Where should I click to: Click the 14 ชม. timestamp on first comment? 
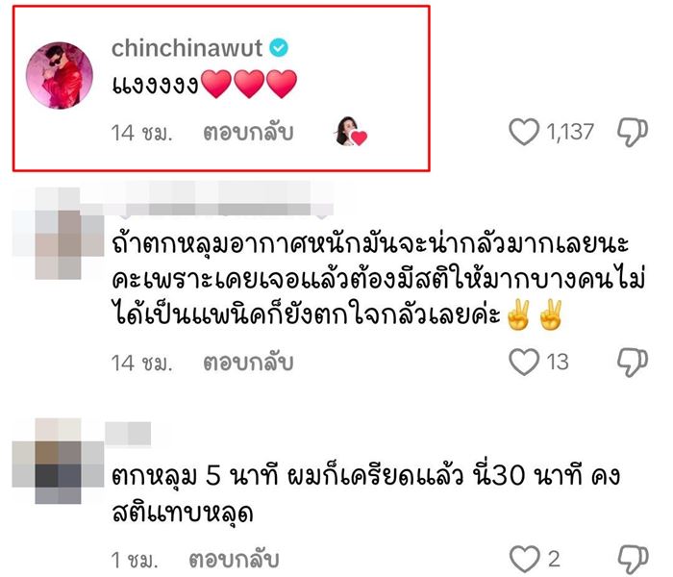141,133
